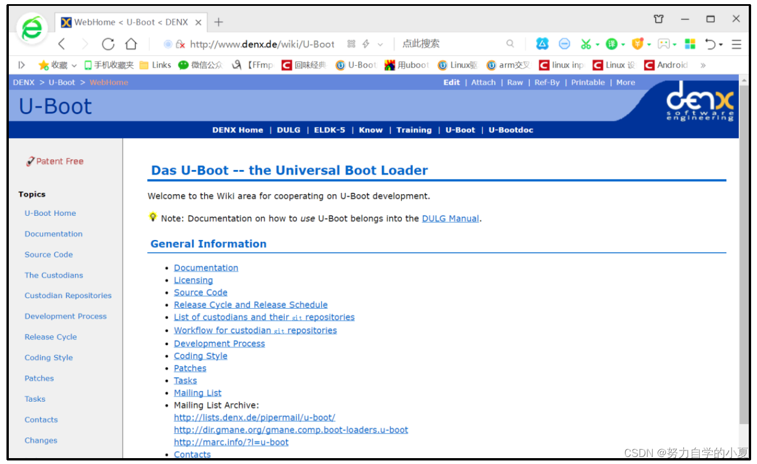
Task: Select the WebHome < U-Boot < DENX tab
Action: tap(131, 22)
